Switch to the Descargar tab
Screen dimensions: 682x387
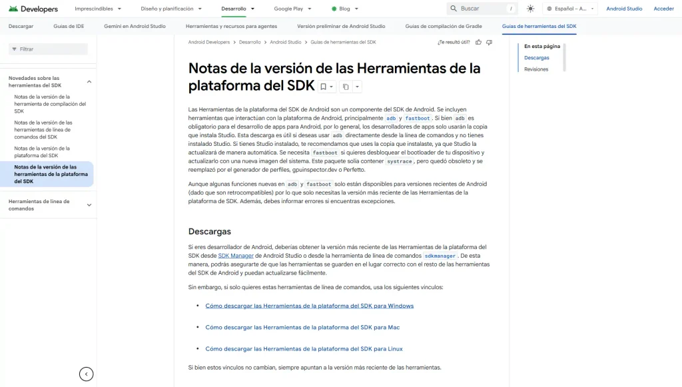point(21,26)
